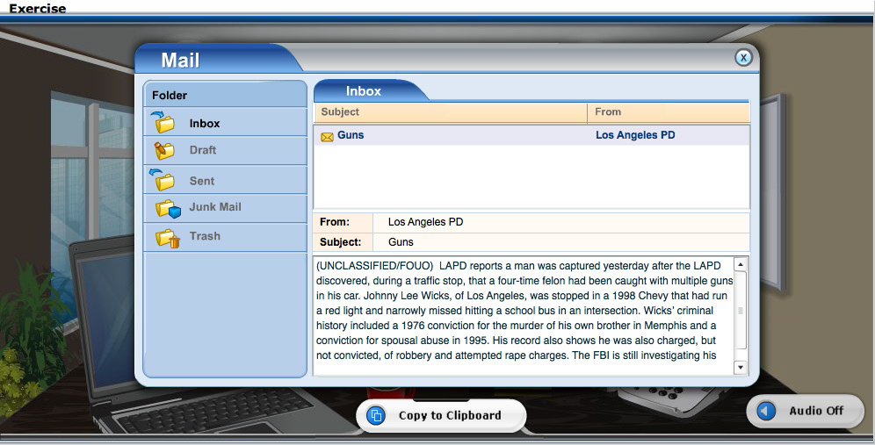Click Los Angeles PD sender in list
The image size is (875, 445).
click(635, 135)
